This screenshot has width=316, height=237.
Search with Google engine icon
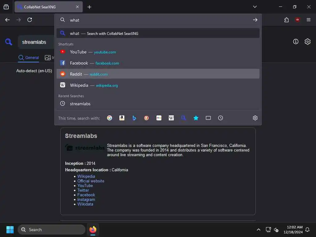point(110,118)
